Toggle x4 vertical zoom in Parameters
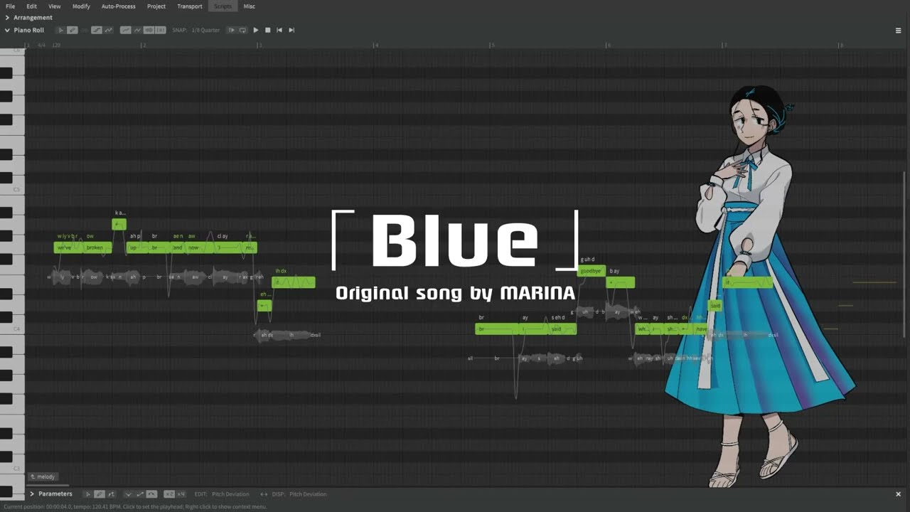Viewport: 910px width, 512px height. (181, 494)
